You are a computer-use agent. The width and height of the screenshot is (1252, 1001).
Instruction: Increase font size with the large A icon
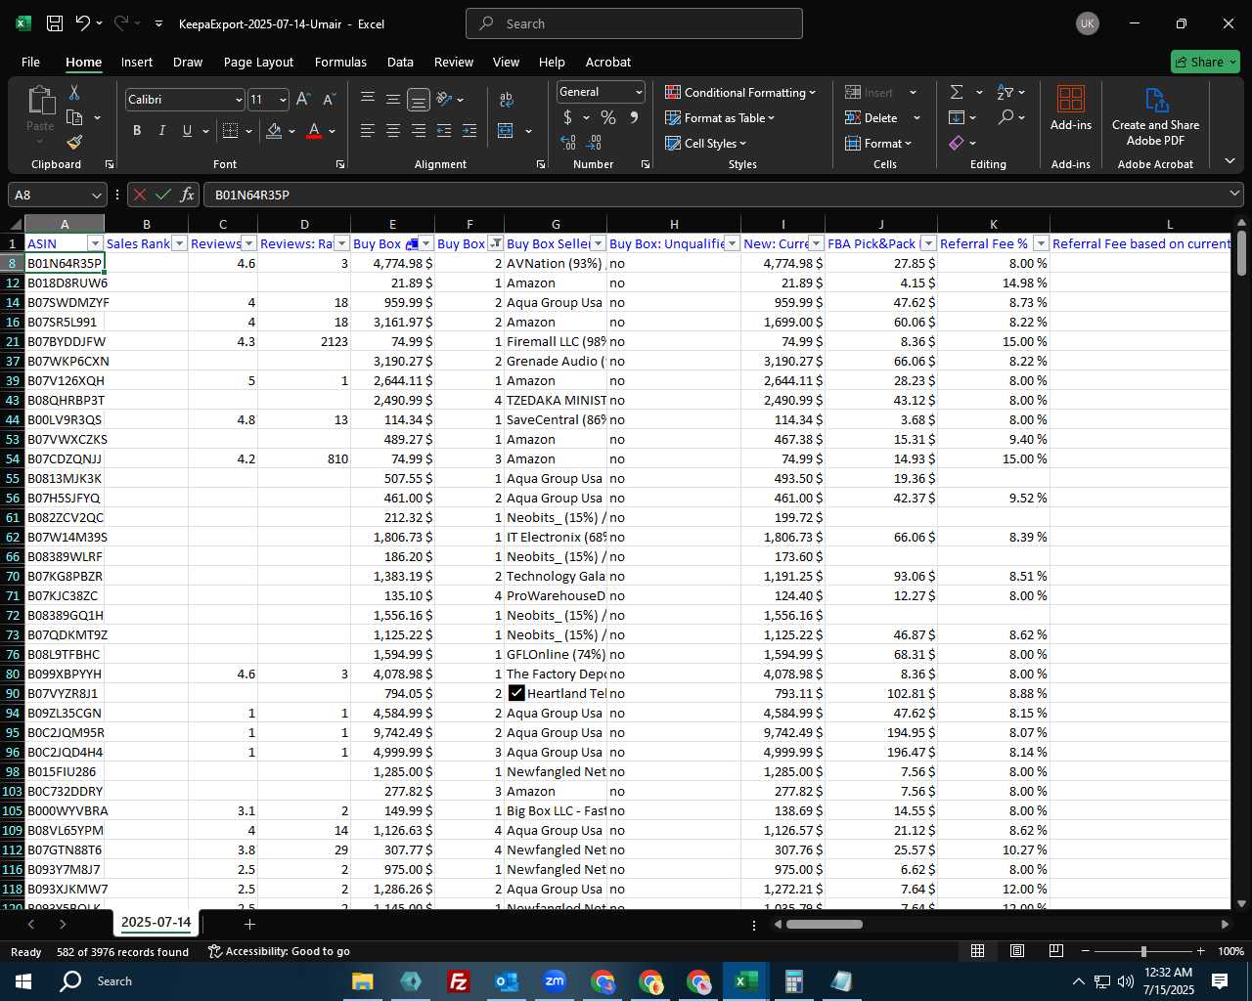point(303,100)
